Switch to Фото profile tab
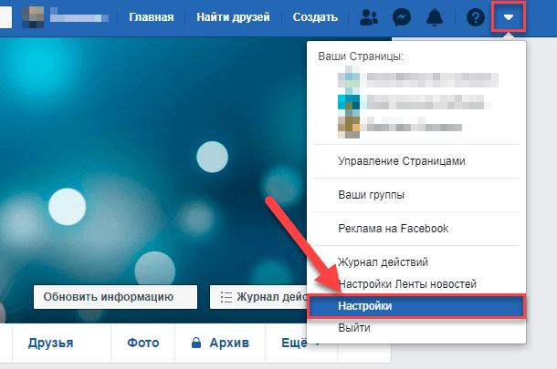This screenshot has width=557, height=369. click(x=143, y=343)
